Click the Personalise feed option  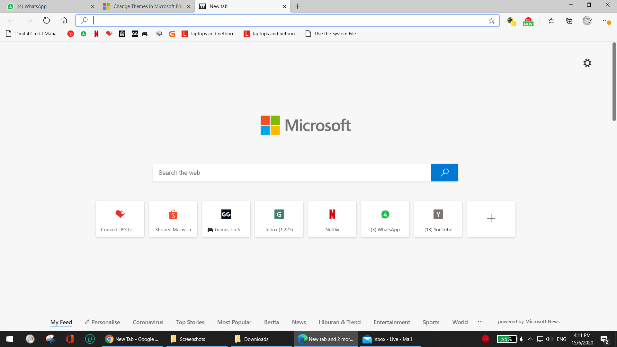102,322
